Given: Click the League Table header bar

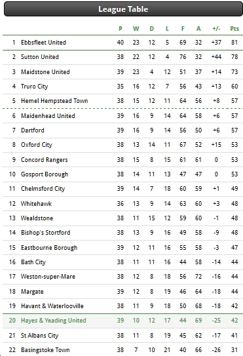Looking at the screenshot, I should 123,9.
